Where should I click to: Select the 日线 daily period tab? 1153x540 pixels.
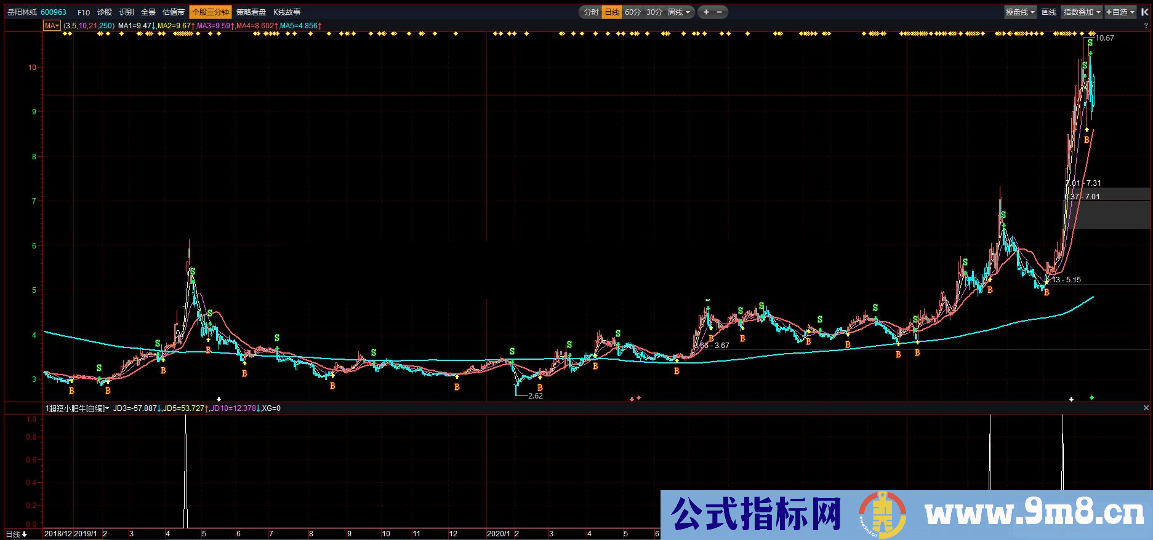coord(612,12)
